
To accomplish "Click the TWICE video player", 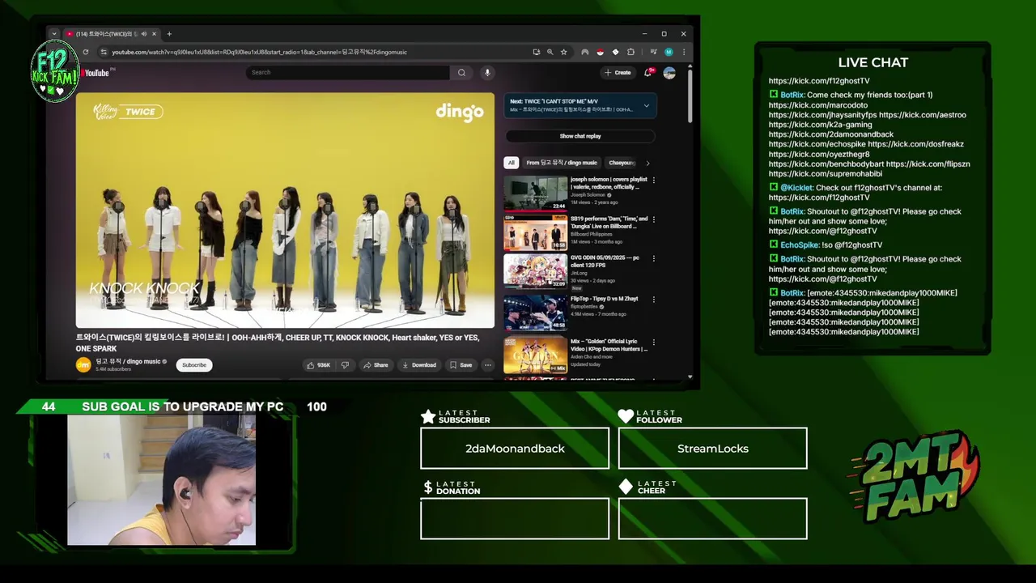I will 285,211.
